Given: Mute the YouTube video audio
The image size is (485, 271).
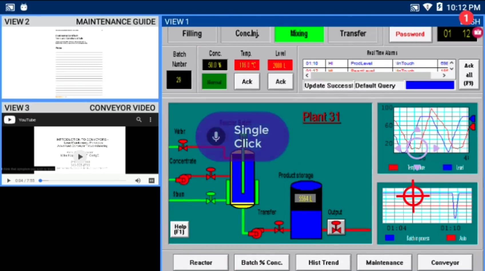Looking at the screenshot, I should [138, 180].
